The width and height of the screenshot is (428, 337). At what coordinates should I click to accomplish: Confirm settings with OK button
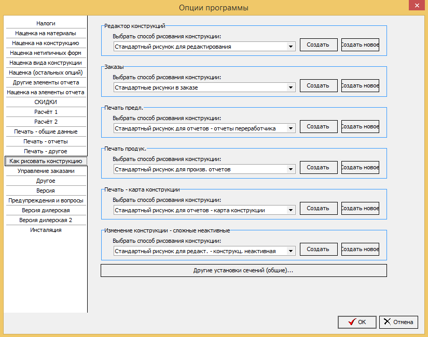tap(357, 322)
